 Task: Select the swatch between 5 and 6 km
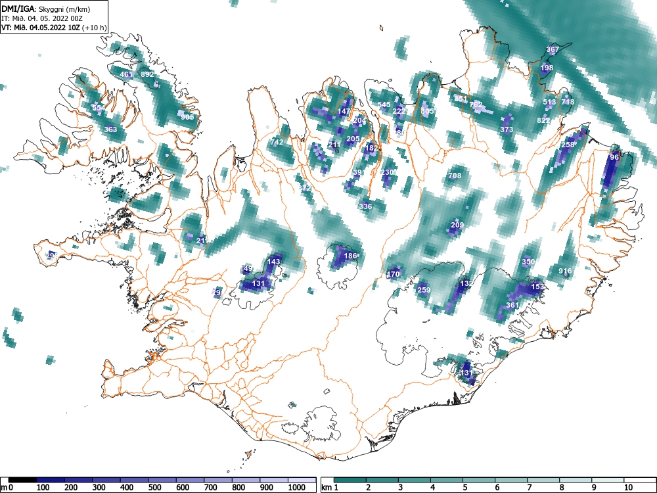tap(479, 480)
